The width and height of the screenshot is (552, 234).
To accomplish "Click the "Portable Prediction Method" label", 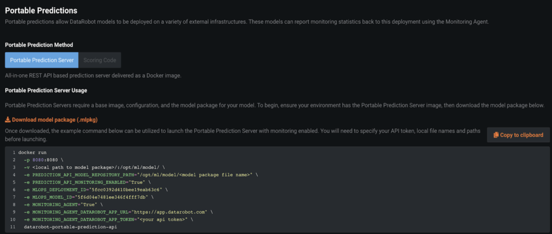I will (x=39, y=45).
